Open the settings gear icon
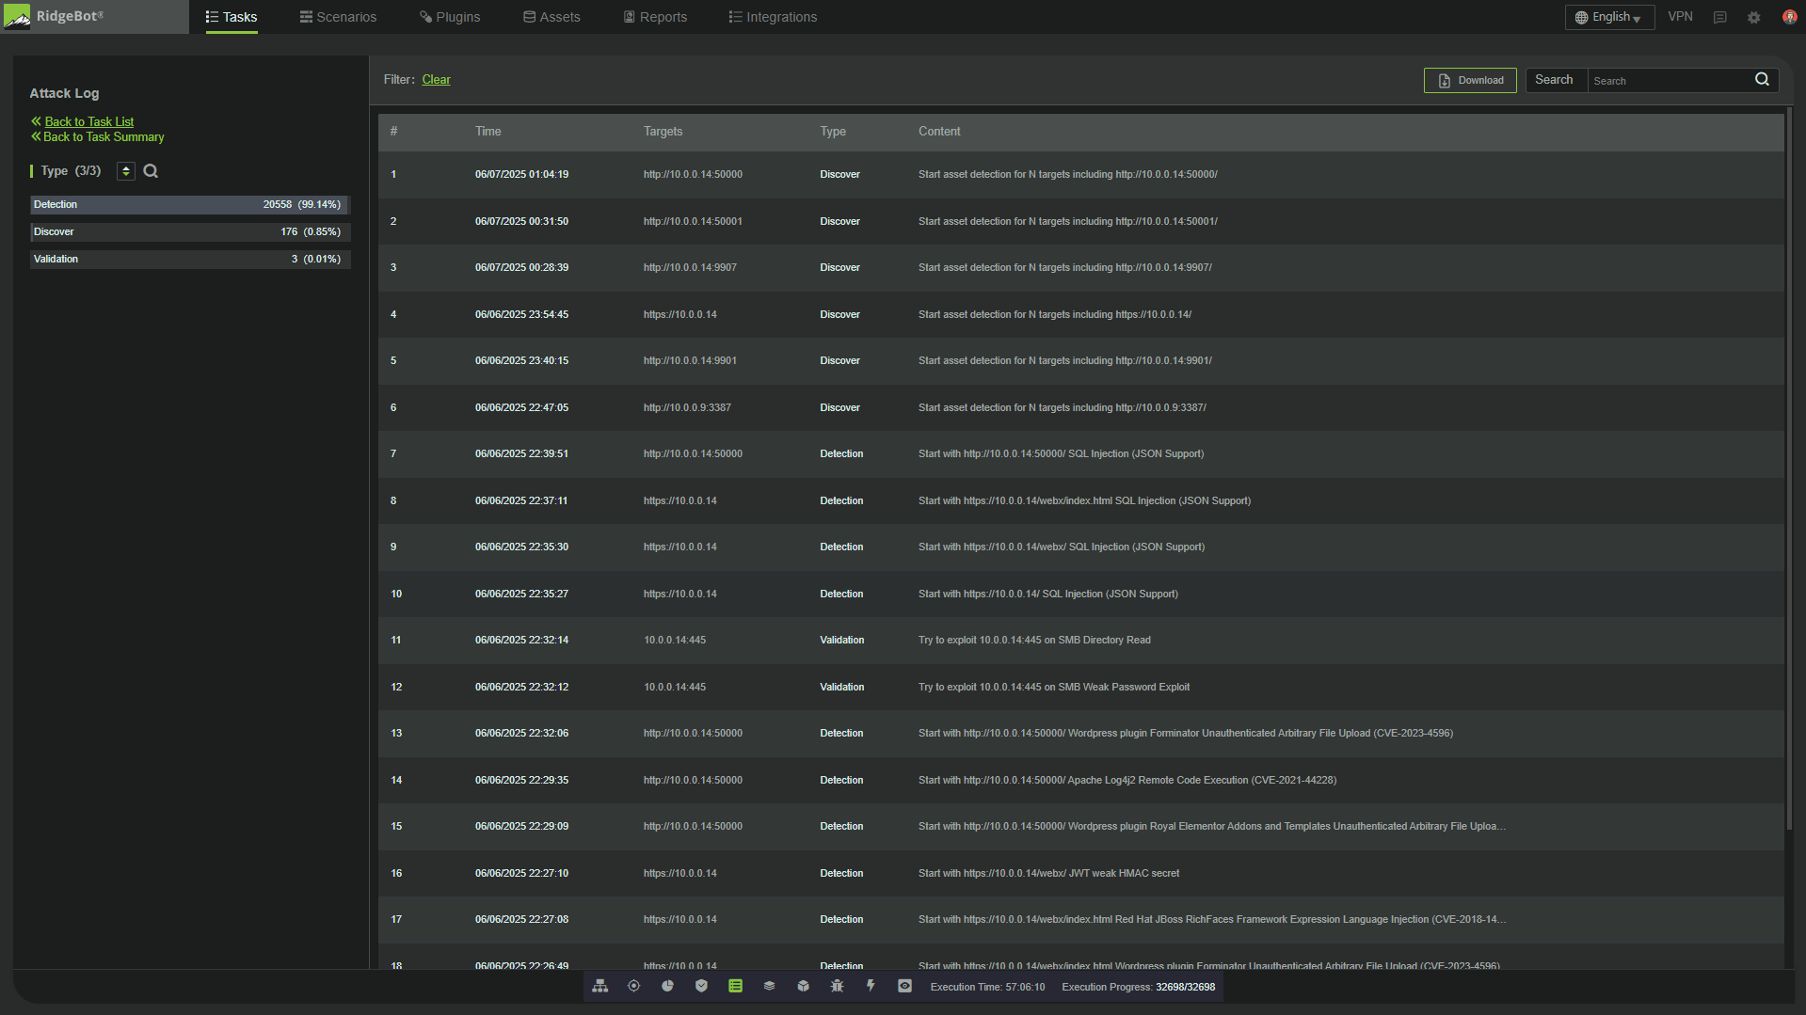 pos(1753,16)
